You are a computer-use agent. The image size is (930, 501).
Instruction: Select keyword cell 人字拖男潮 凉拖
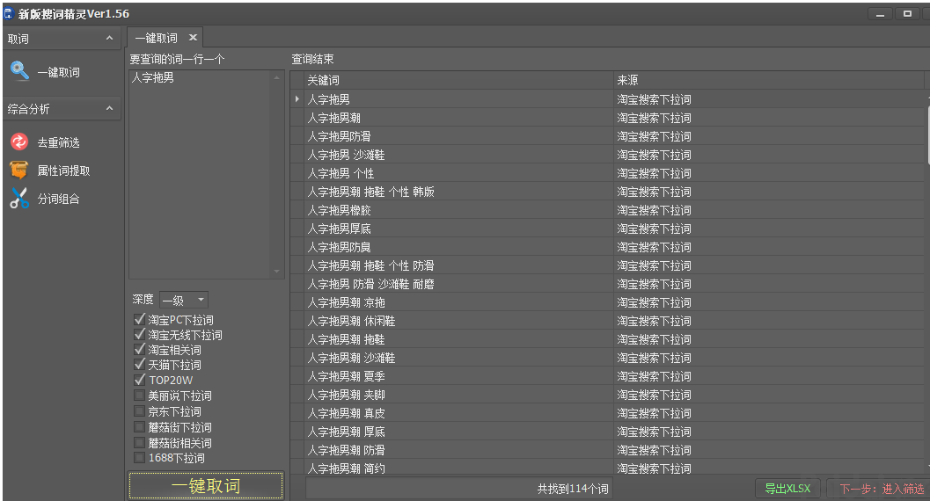(459, 302)
